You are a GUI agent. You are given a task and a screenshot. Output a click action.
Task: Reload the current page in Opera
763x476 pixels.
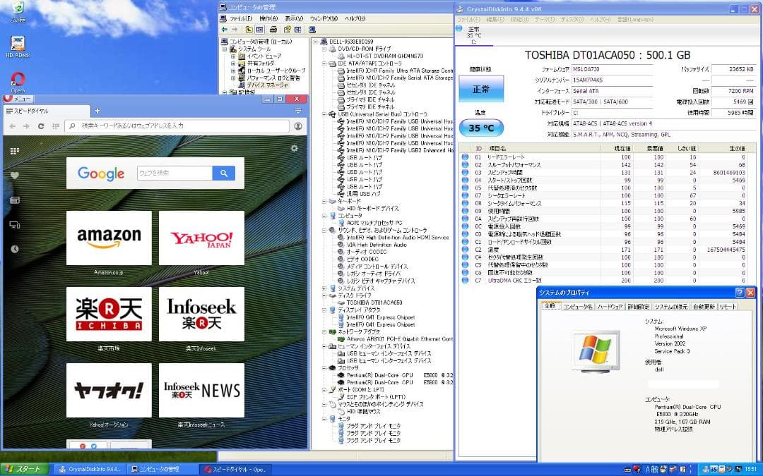41,126
